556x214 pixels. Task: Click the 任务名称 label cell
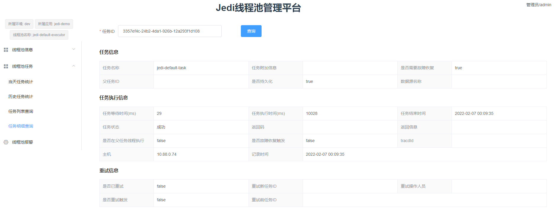[x=127, y=68]
